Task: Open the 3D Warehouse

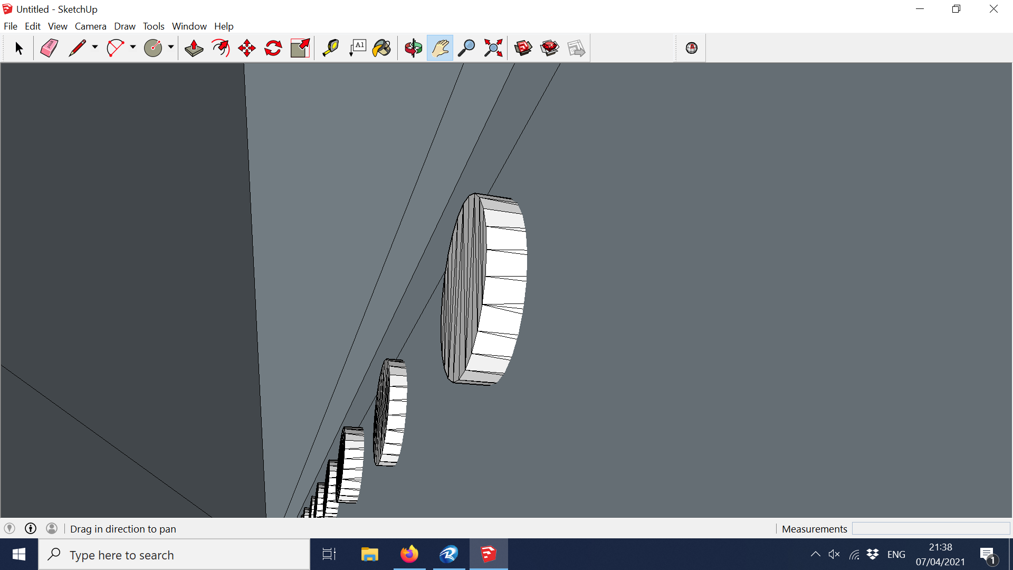Action: (522, 47)
